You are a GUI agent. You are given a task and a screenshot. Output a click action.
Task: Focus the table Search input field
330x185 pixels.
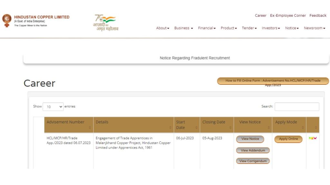[x=297, y=107]
